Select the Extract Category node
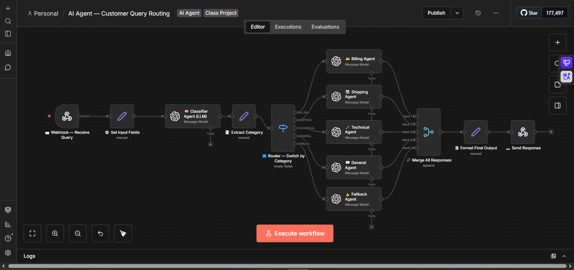The width and height of the screenshot is (574, 270). [x=244, y=116]
